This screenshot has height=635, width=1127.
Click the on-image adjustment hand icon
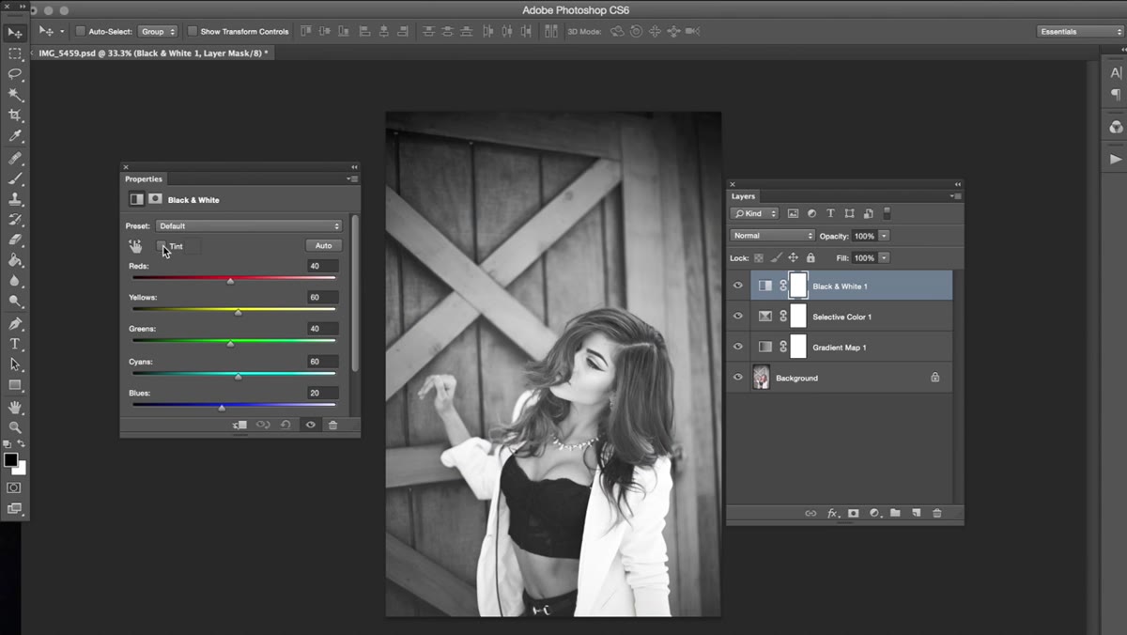point(135,246)
